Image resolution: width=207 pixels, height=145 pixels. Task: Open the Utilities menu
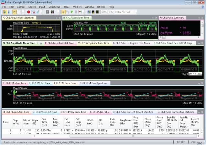tap(101, 7)
